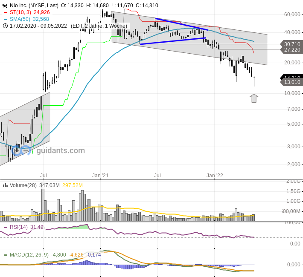Screen dimensions: 303x277
Task: Click the SuperTrend value 24,926
Action: [x=42, y=12]
